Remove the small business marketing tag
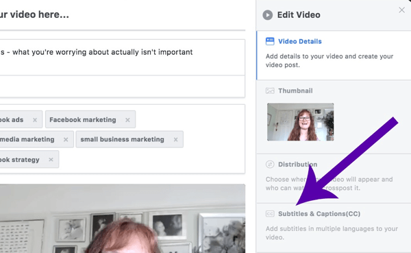This screenshot has height=253, width=411. (175, 140)
